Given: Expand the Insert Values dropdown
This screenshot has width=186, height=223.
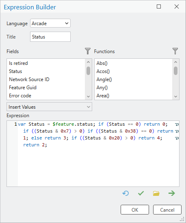Looking at the screenshot, I should point(49,107).
